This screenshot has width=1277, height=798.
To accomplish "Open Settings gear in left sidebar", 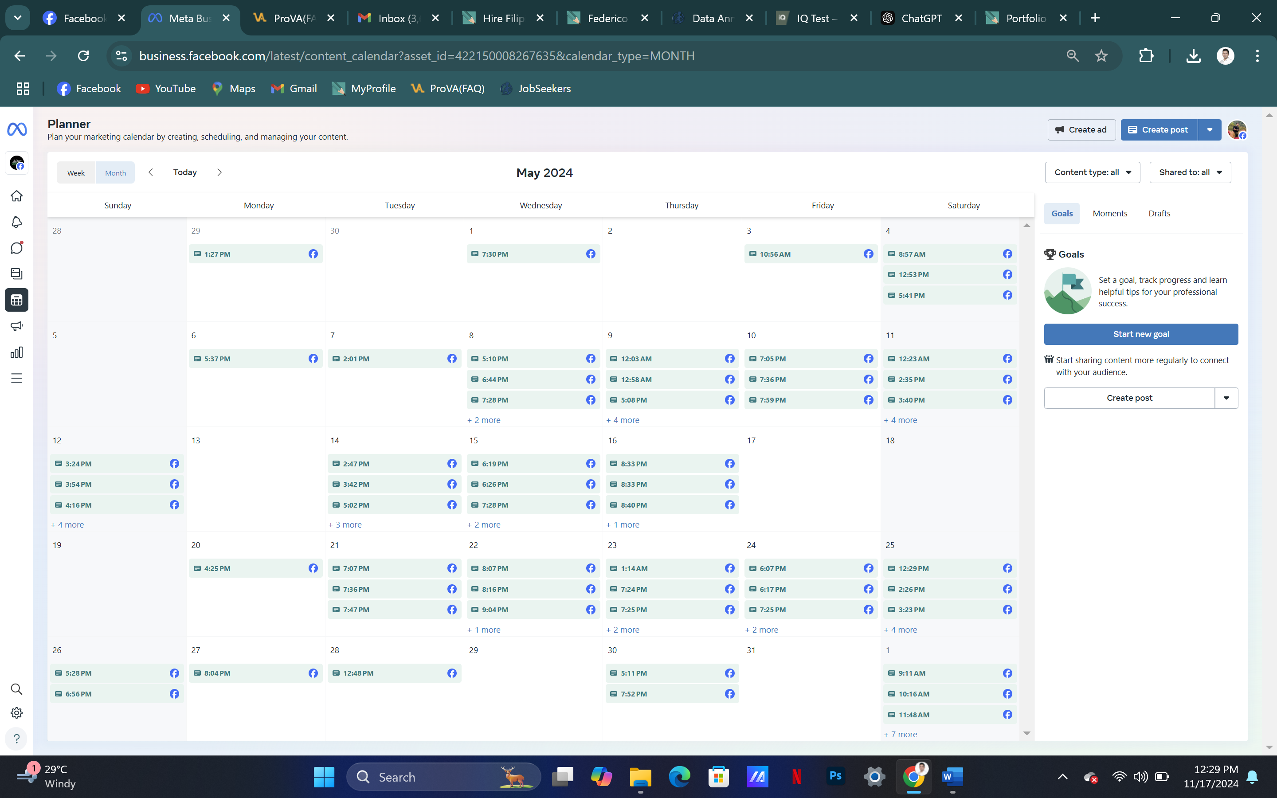I will coord(16,713).
